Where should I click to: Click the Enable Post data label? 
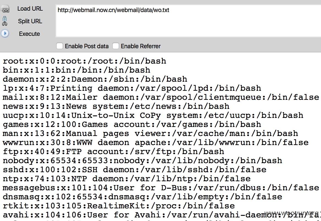point(87,46)
